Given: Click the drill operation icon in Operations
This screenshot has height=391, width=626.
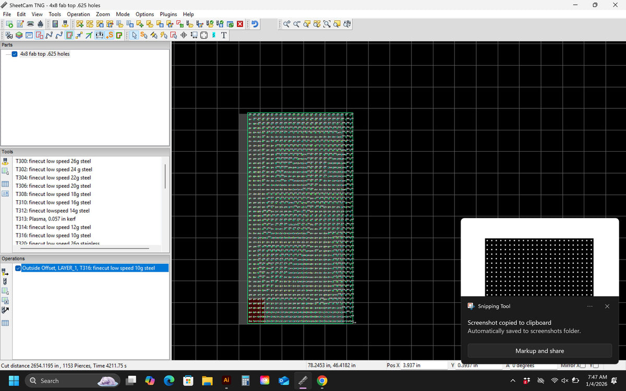Looking at the screenshot, I should [5, 282].
